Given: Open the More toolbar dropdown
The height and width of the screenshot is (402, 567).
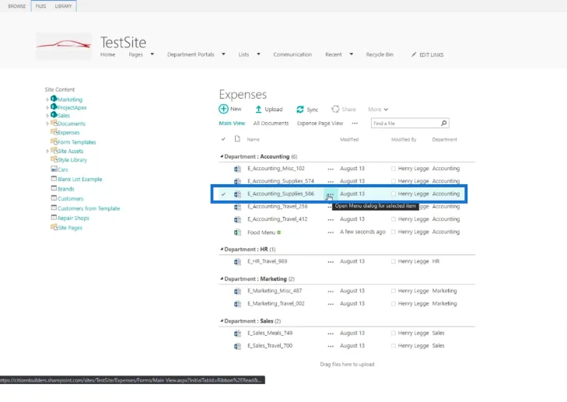Looking at the screenshot, I should tap(378, 109).
